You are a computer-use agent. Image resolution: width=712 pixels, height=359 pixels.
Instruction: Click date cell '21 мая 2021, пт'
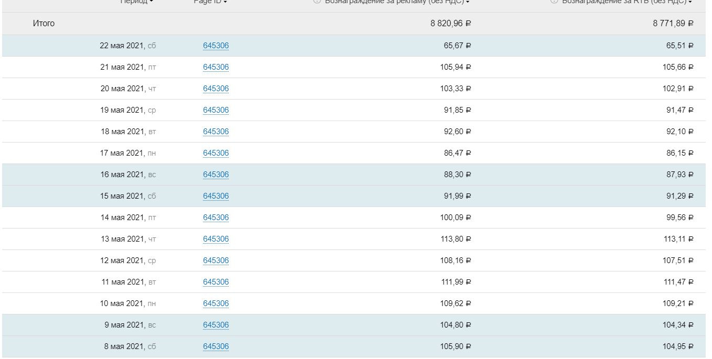point(128,67)
